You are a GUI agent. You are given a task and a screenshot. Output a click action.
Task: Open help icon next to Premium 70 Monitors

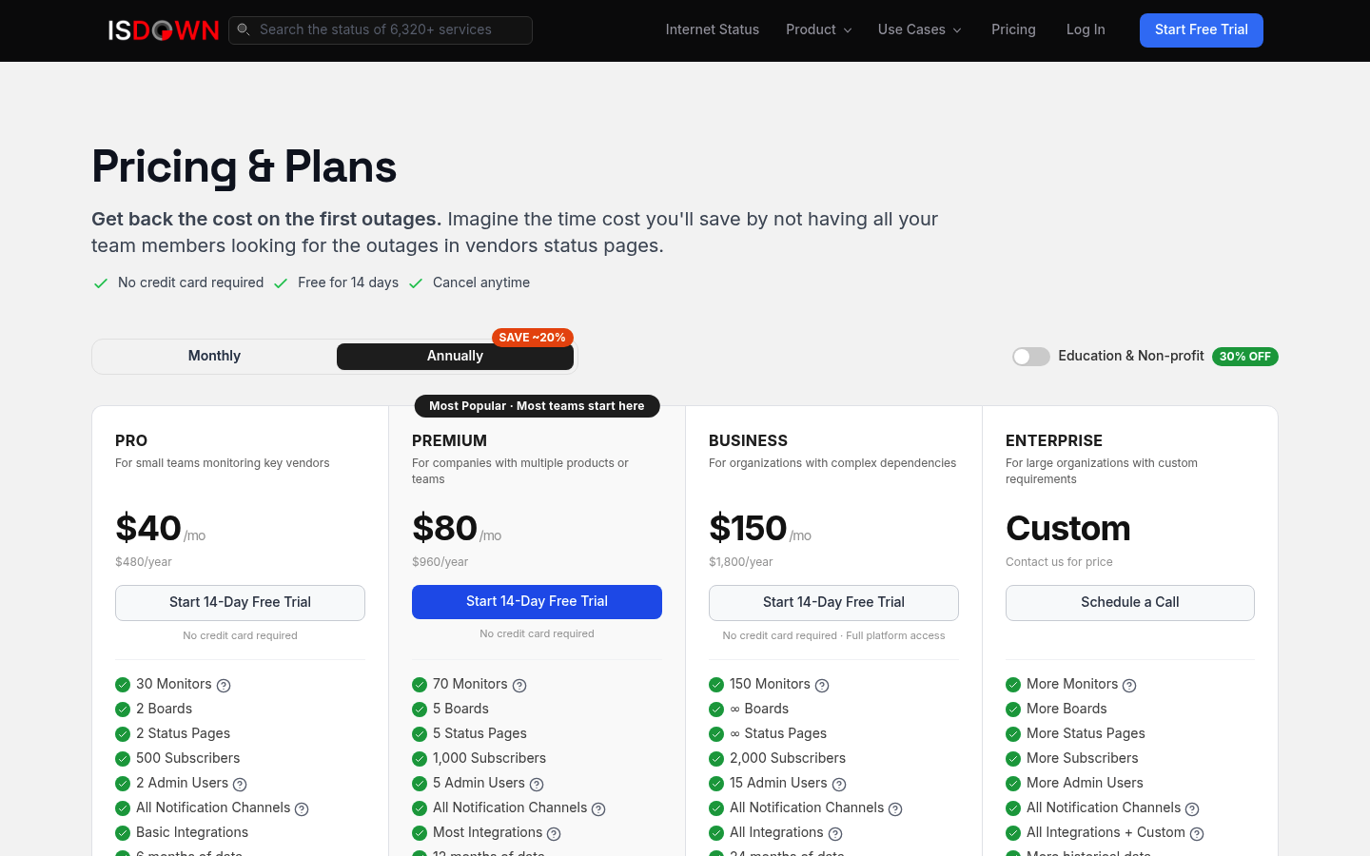coord(519,686)
